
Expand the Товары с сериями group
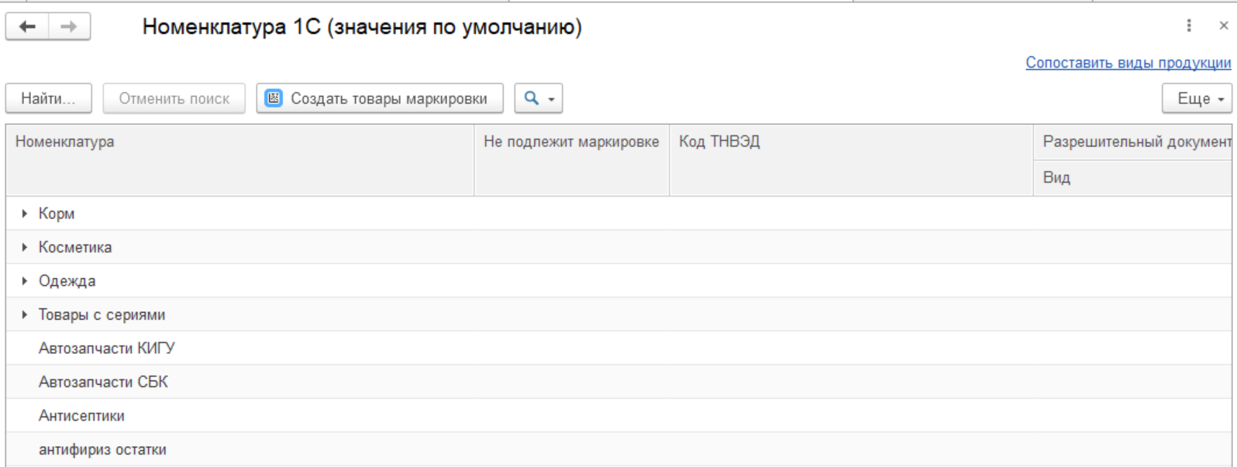tap(25, 315)
